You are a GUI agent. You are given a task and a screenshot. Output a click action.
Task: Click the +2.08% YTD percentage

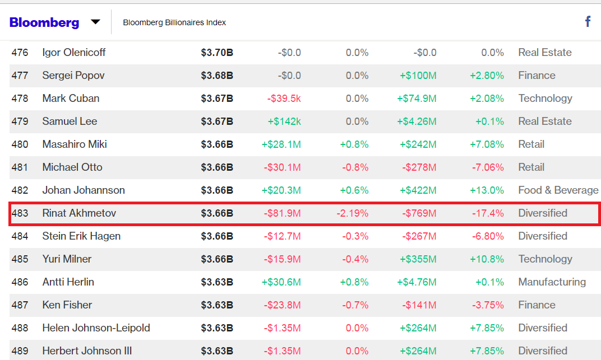click(487, 99)
